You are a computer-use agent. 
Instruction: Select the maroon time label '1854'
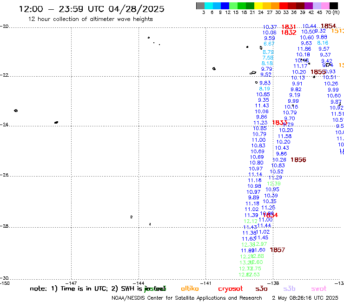(328, 26)
